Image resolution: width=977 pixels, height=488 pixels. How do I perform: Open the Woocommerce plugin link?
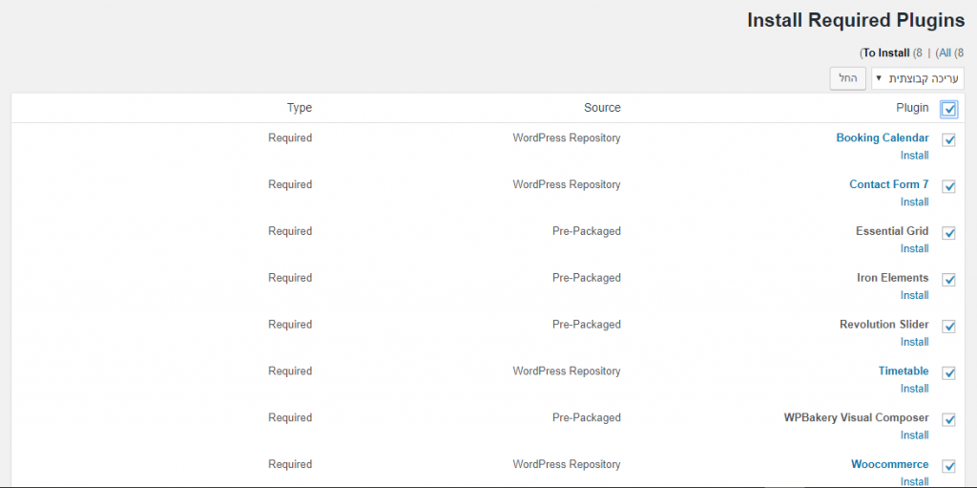coord(890,464)
